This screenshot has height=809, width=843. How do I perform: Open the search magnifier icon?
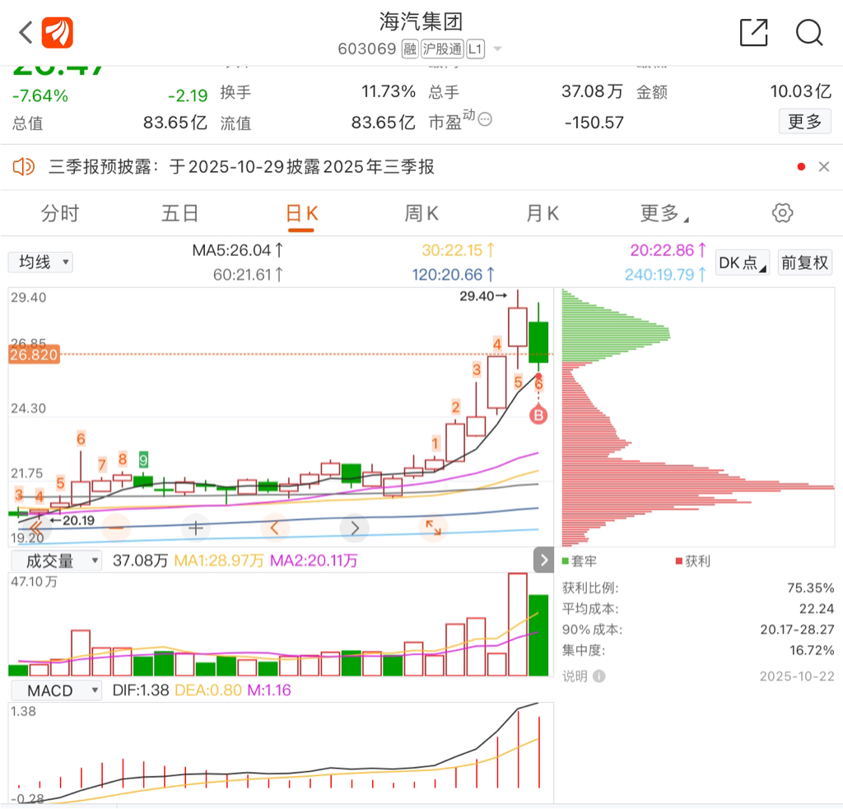(809, 32)
